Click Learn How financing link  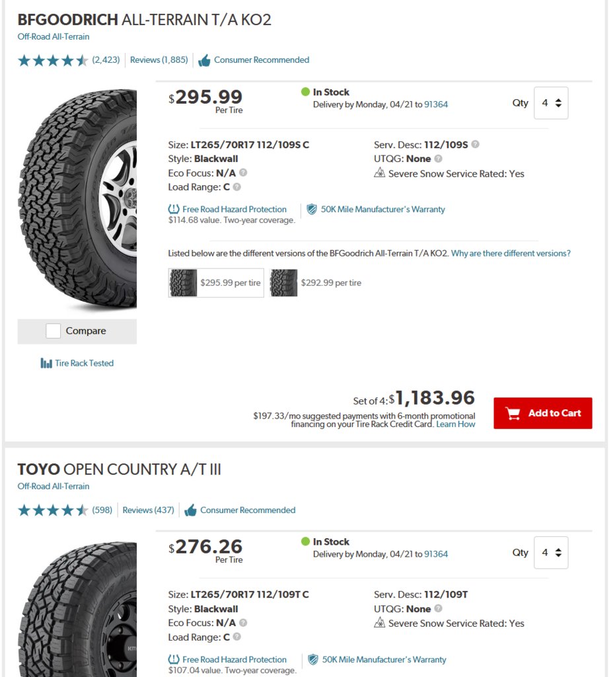coord(456,424)
